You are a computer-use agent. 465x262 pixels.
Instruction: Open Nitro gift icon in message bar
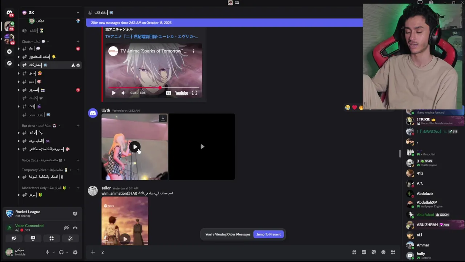pos(354,252)
